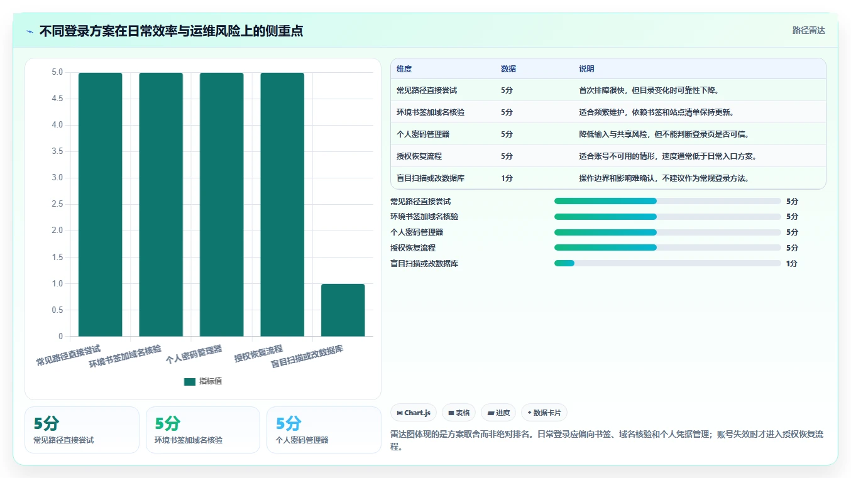Viewport: 851px width, 478px height.
Task: Select the 数据卡片 tag
Action: tap(544, 413)
